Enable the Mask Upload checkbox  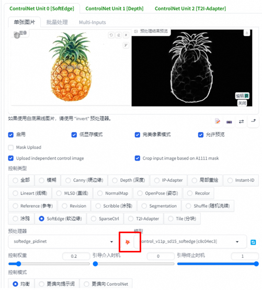[11, 148]
